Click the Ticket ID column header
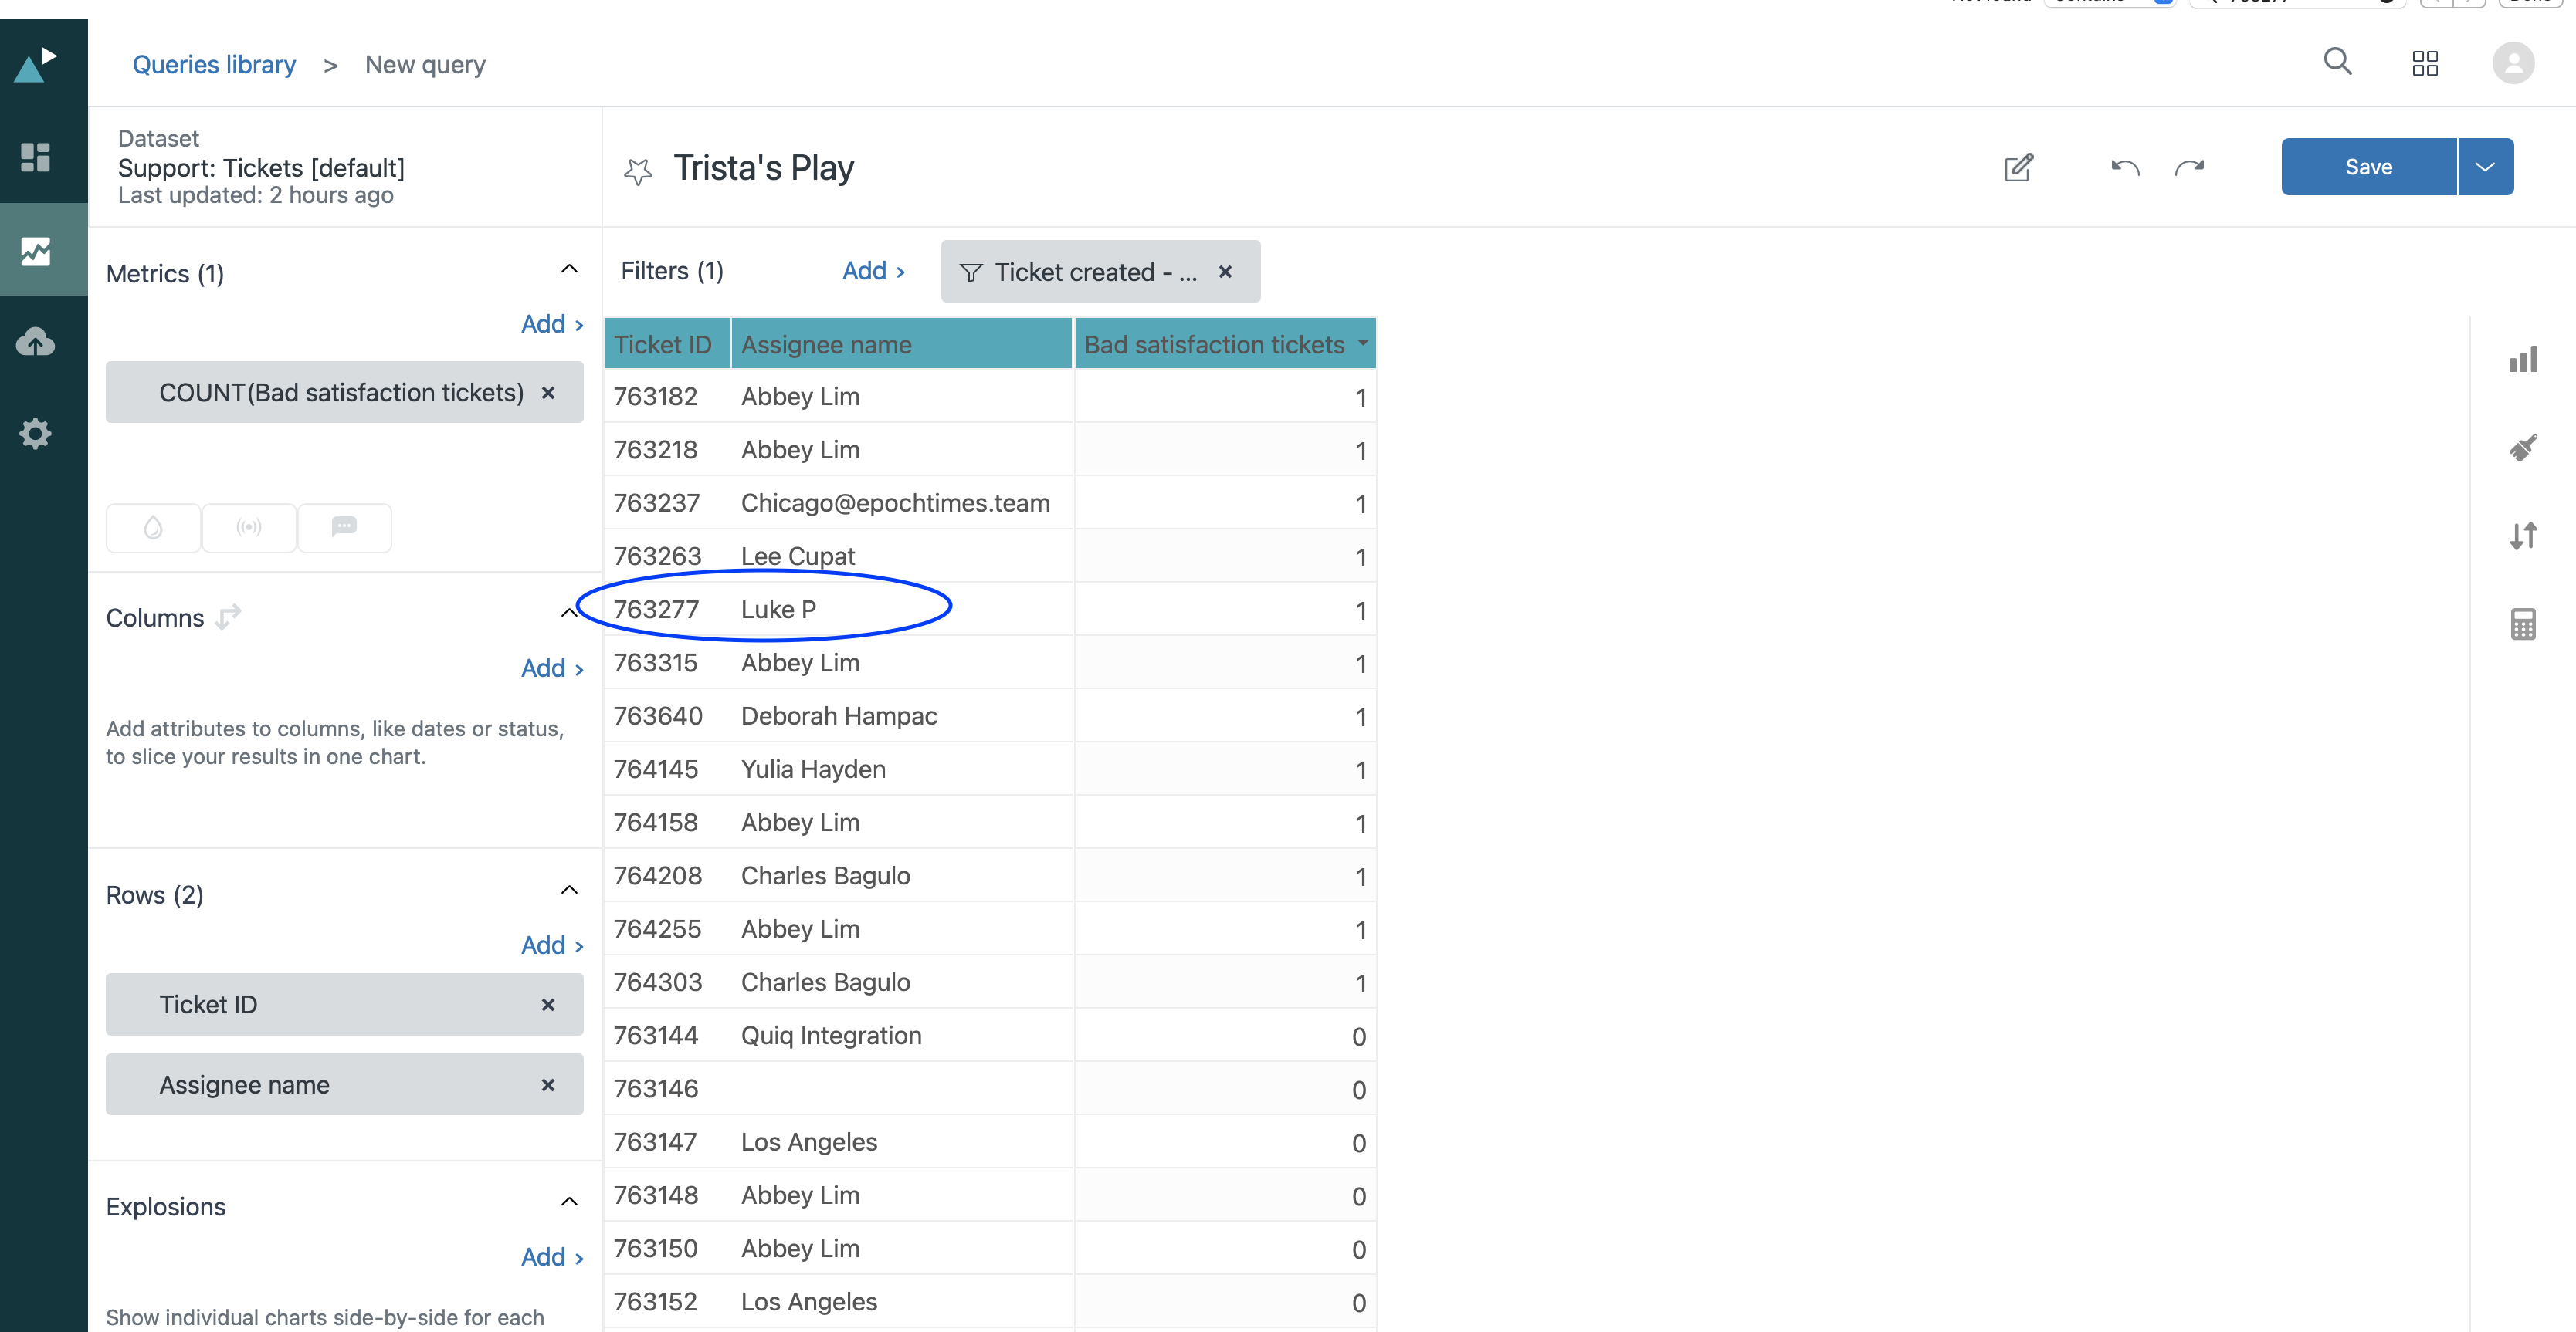 pyautogui.click(x=662, y=345)
